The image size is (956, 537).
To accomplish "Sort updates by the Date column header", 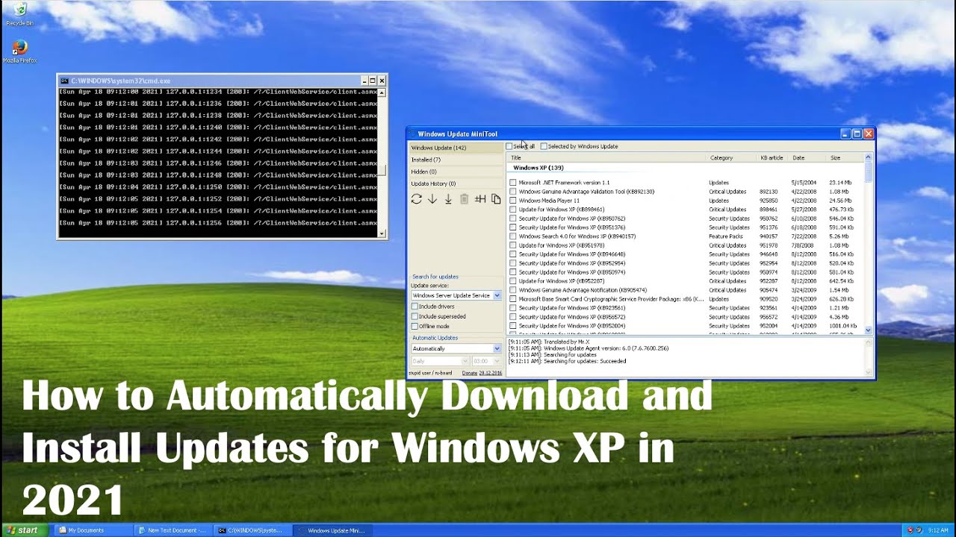I will pyautogui.click(x=807, y=158).
